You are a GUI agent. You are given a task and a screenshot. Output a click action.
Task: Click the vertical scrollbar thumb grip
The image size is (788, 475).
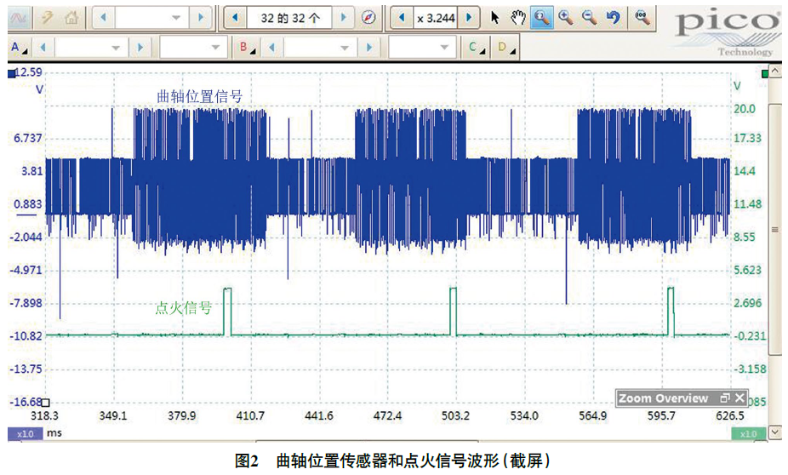click(775, 229)
